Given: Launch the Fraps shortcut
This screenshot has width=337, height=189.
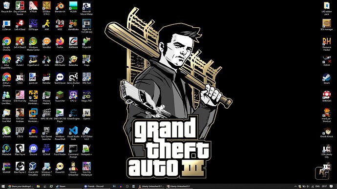Looking at the screenshot, I should [86, 60].
